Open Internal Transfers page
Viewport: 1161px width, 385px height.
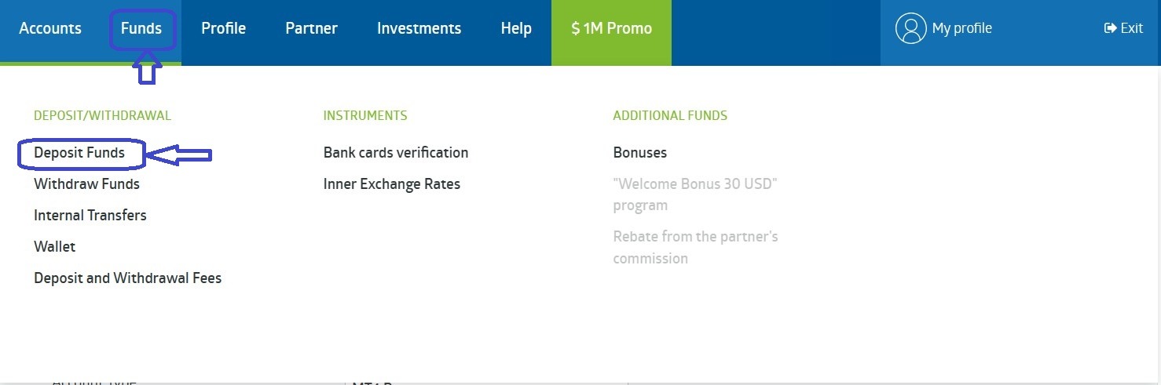coord(90,216)
